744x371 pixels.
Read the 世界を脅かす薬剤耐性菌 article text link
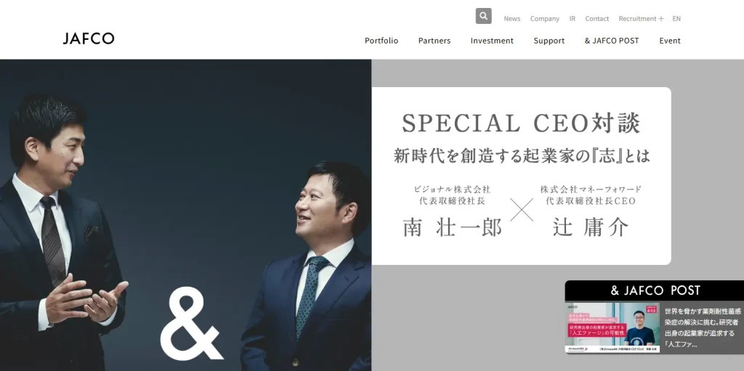tap(703, 328)
